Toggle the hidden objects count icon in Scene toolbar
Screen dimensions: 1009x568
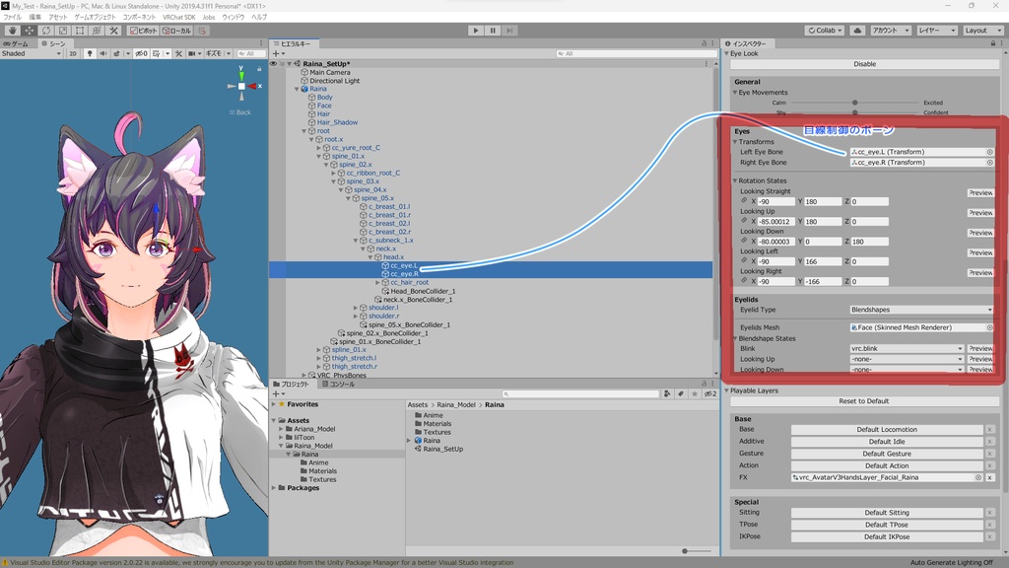tap(141, 53)
